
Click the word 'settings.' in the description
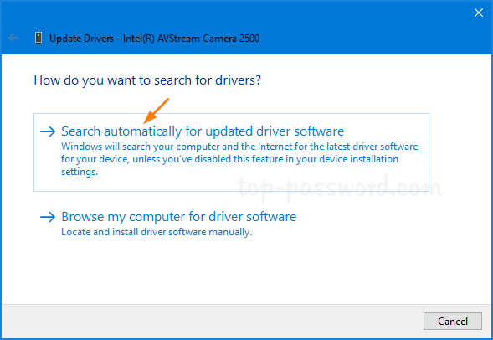tap(80, 172)
